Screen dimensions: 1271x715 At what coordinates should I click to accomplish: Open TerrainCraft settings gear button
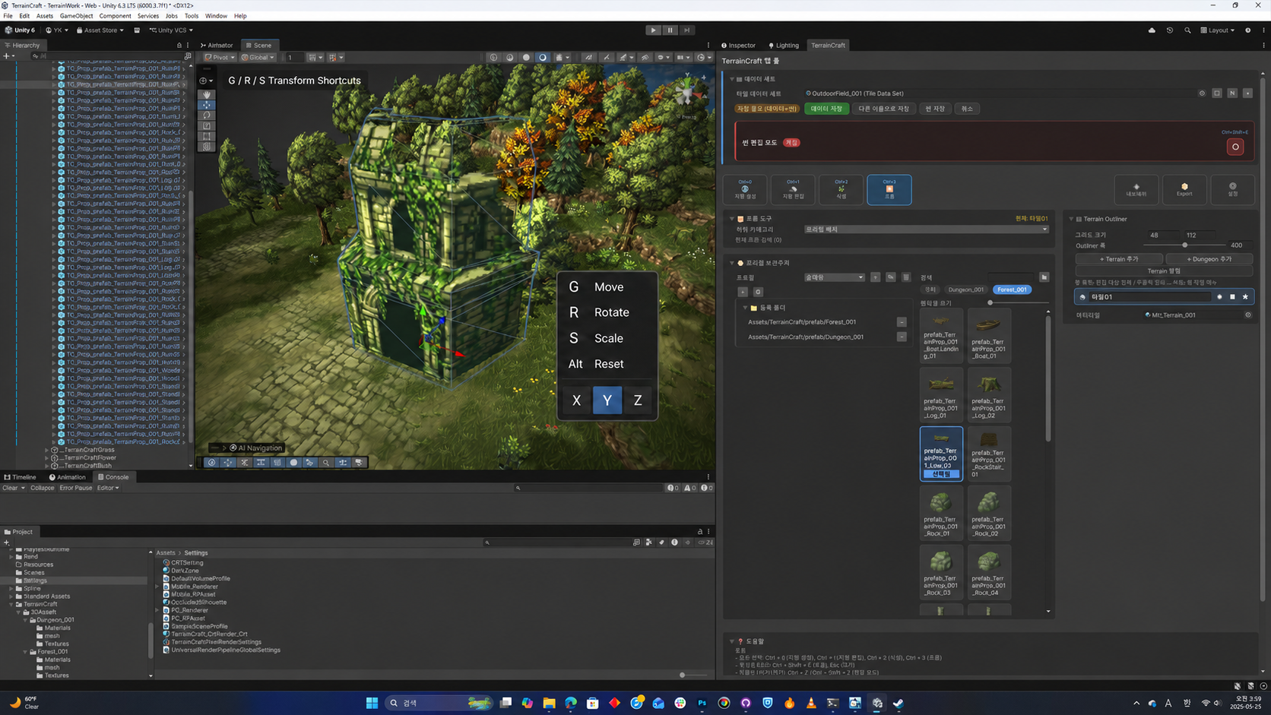[1233, 189]
